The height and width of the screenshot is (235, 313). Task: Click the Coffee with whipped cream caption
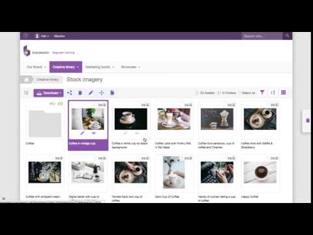[x=43, y=196]
